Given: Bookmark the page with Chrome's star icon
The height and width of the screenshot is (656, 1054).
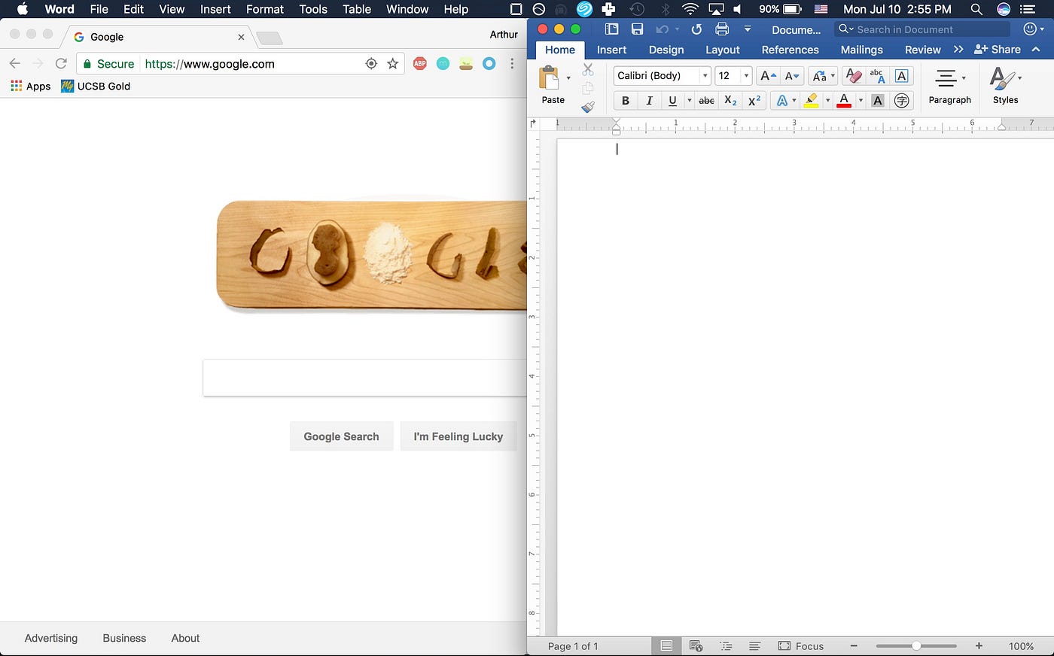Looking at the screenshot, I should pos(392,64).
